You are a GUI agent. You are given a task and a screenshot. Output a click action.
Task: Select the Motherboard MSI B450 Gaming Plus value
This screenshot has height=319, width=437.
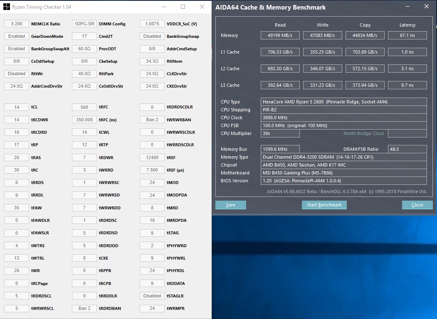pyautogui.click(x=343, y=173)
